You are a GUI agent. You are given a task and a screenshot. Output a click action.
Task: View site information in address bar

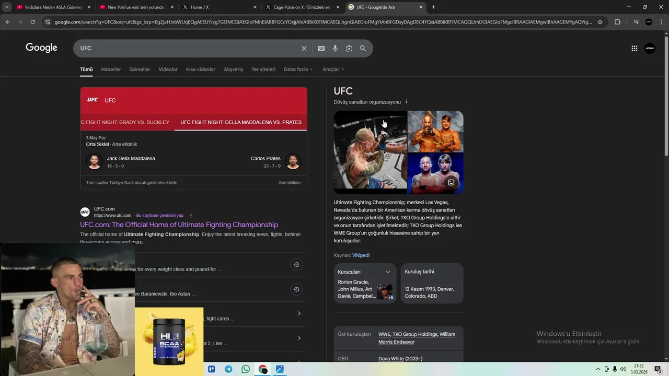[48, 22]
